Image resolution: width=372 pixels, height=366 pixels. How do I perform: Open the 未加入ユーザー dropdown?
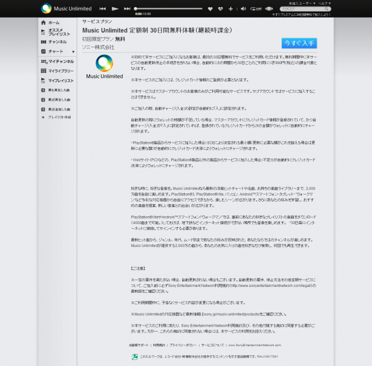(x=302, y=3)
